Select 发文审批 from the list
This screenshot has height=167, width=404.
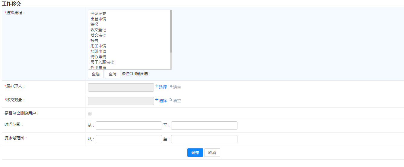pyautogui.click(x=98, y=35)
